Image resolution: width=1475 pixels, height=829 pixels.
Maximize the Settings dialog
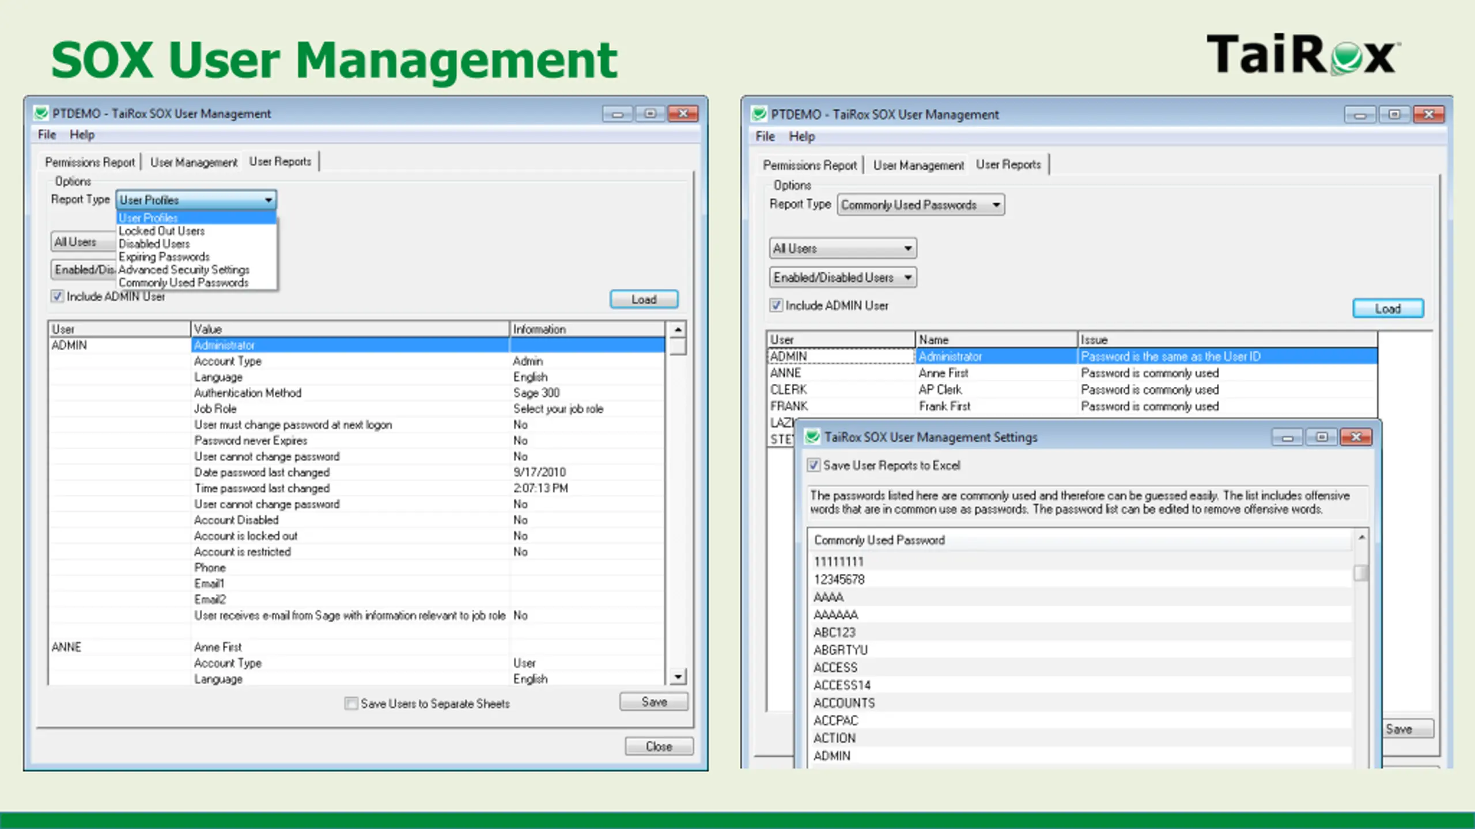(x=1322, y=438)
